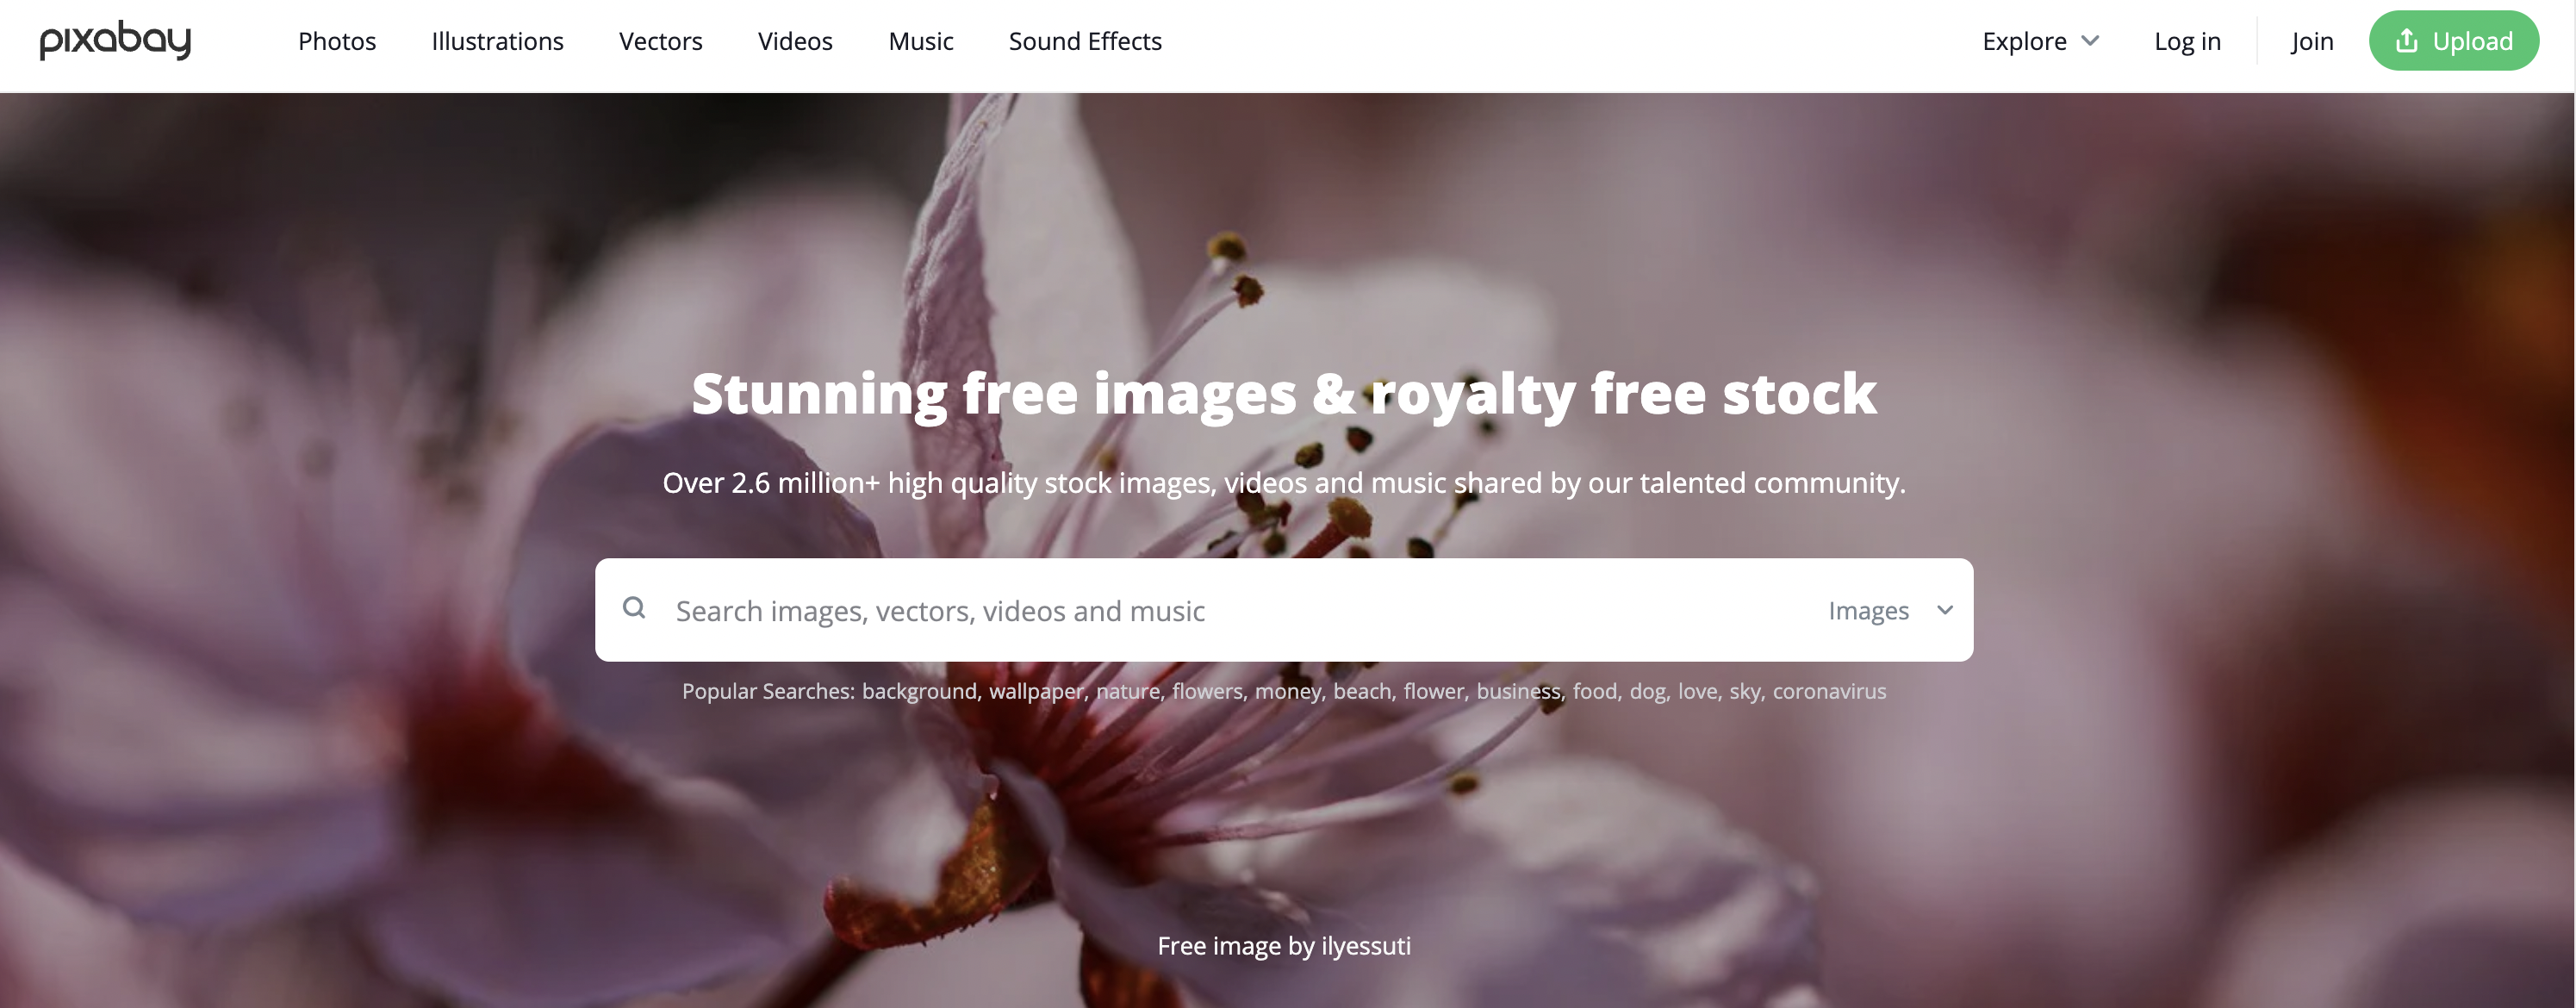Image resolution: width=2576 pixels, height=1008 pixels.
Task: Click the Videos navigation icon
Action: coord(795,40)
